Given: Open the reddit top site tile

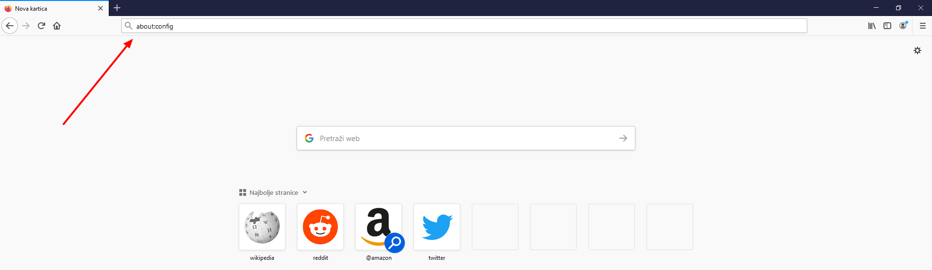Looking at the screenshot, I should (x=320, y=227).
